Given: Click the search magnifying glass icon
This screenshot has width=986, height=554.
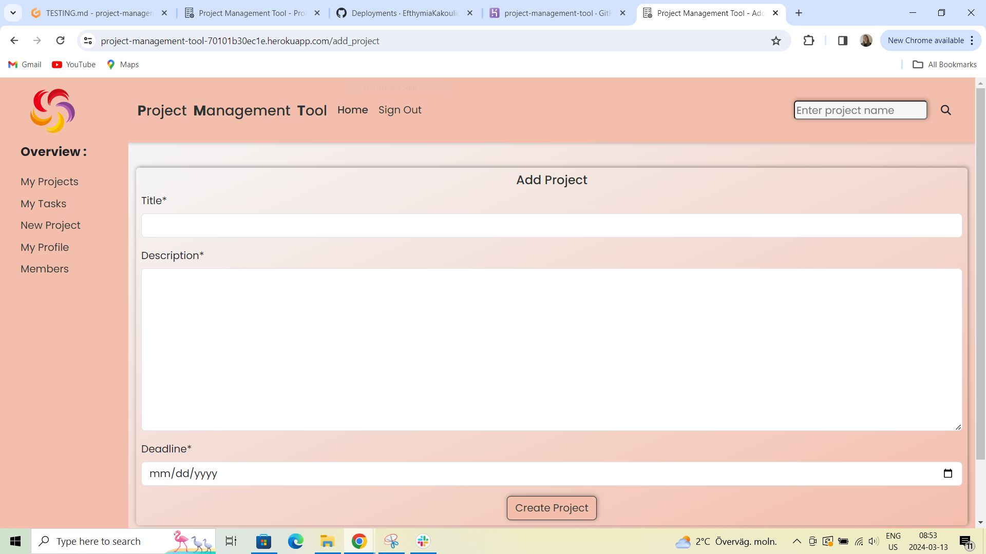Looking at the screenshot, I should click(x=946, y=110).
